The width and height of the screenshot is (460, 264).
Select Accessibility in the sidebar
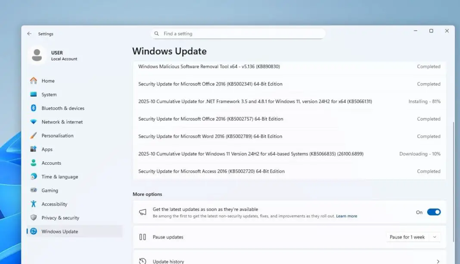[x=54, y=204]
